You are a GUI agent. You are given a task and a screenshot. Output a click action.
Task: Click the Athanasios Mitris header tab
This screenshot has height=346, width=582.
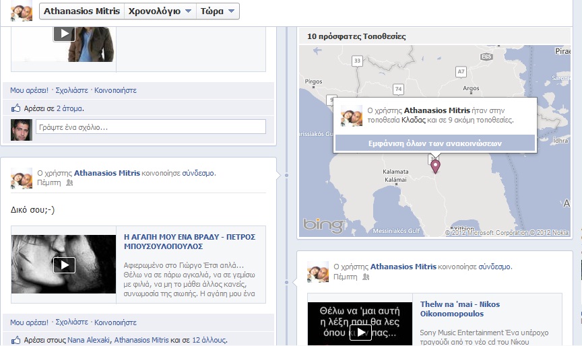tap(82, 11)
